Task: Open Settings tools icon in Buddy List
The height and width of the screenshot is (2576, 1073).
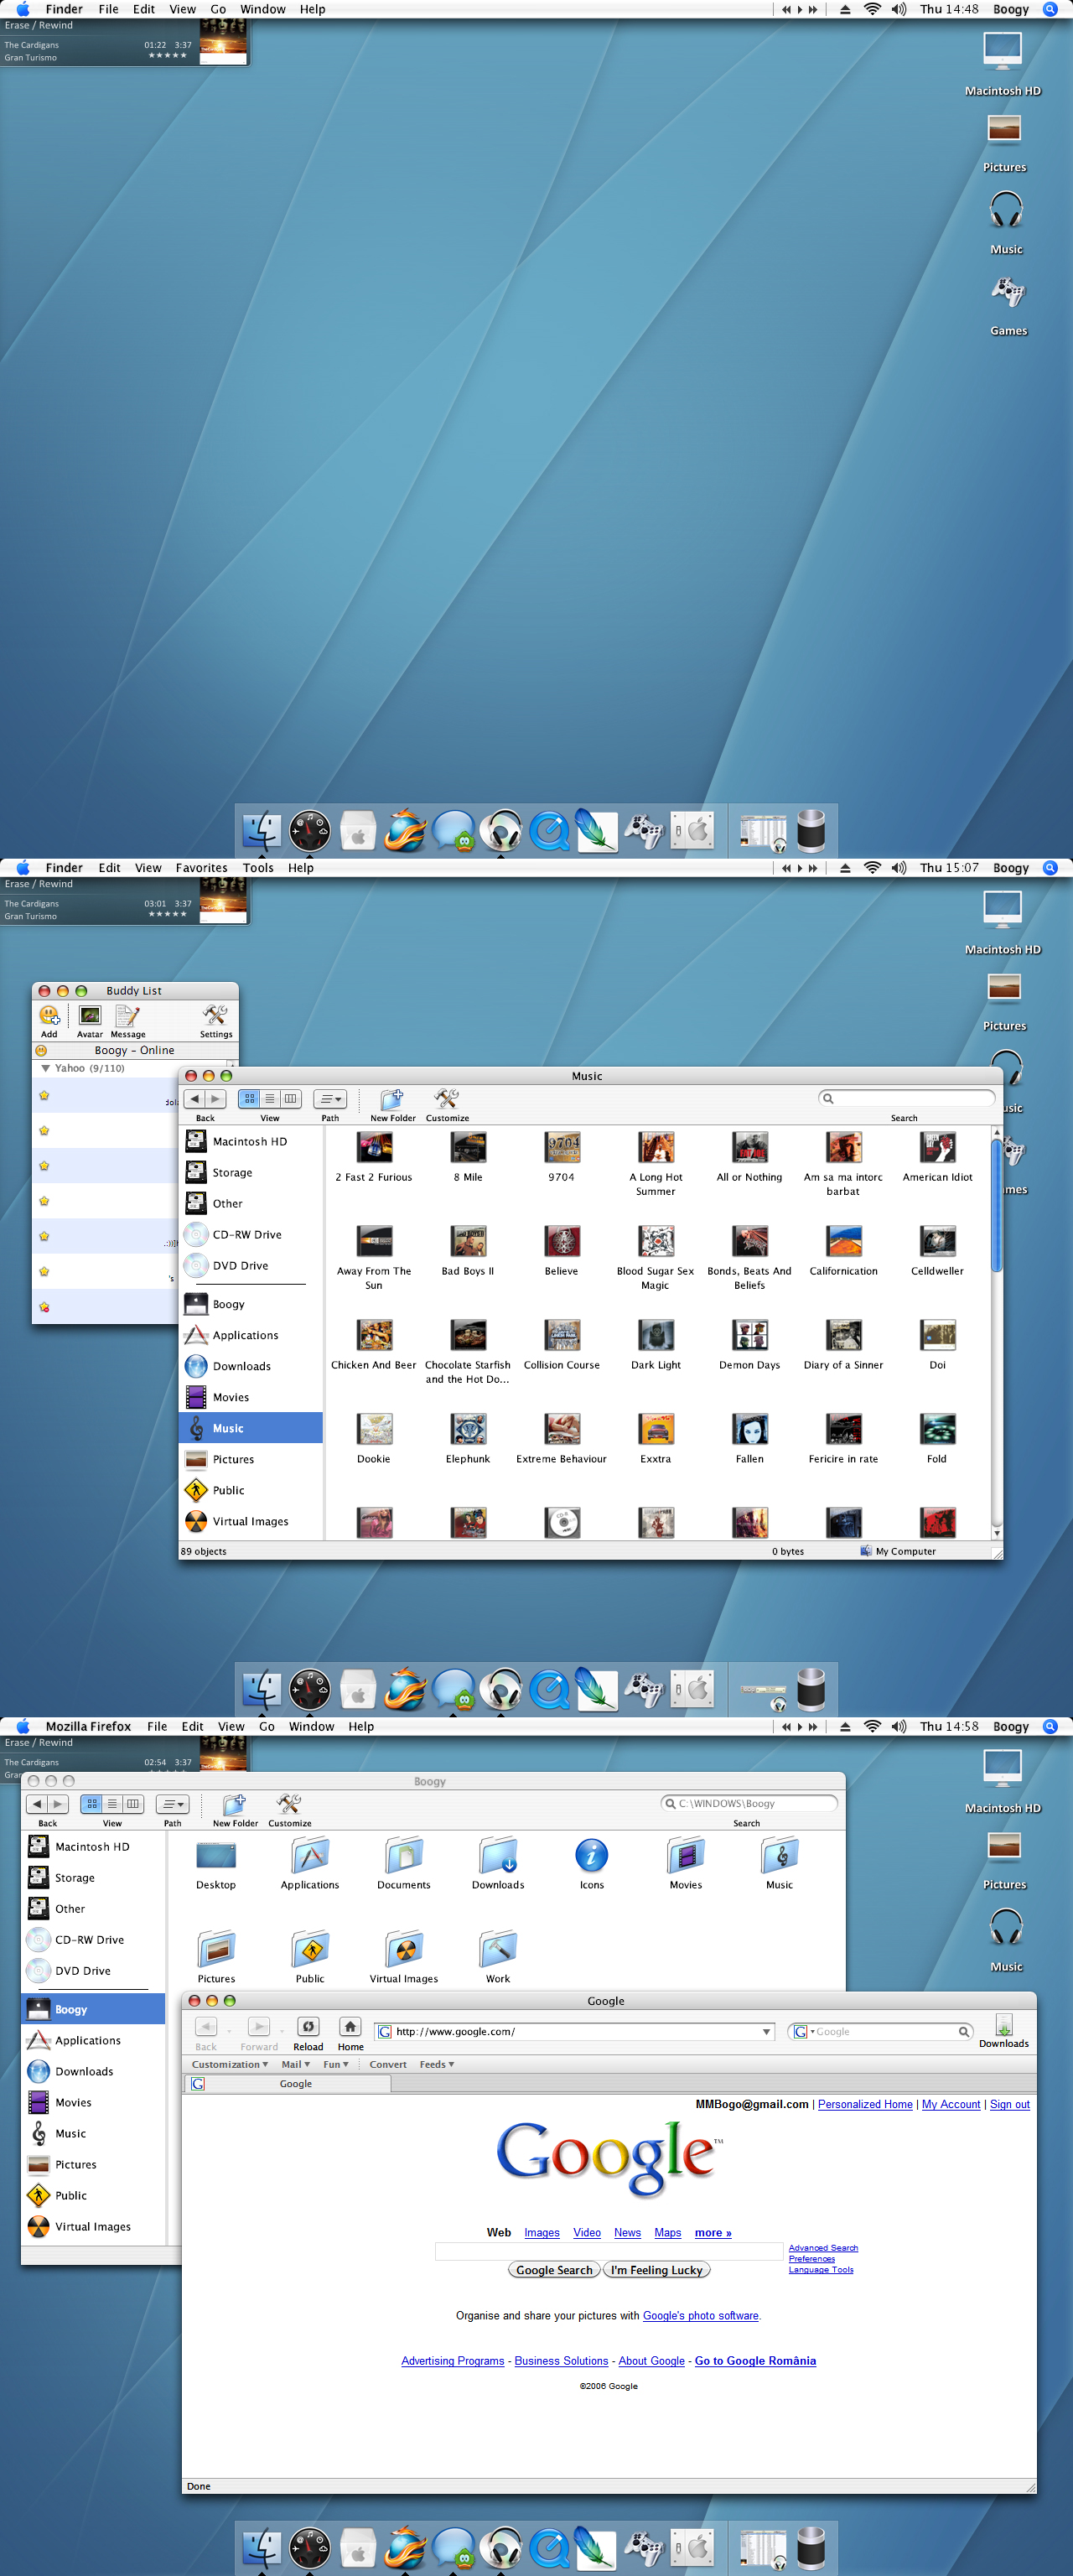Action: (x=215, y=1016)
